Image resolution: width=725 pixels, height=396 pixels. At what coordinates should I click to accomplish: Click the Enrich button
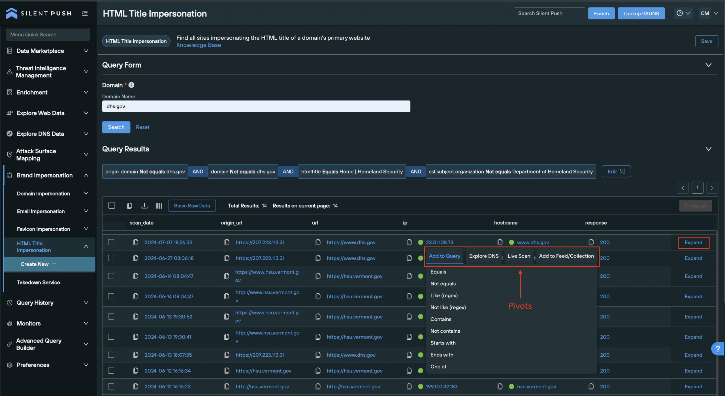pos(601,13)
